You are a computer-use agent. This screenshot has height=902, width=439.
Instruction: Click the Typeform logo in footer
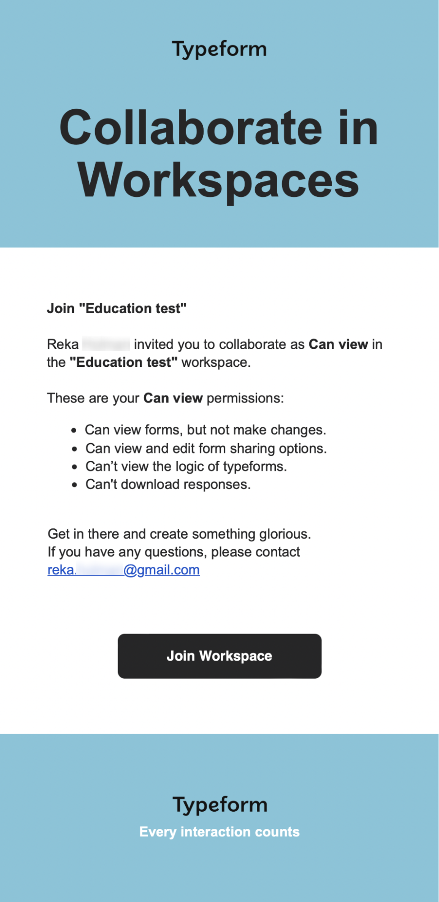(x=219, y=805)
